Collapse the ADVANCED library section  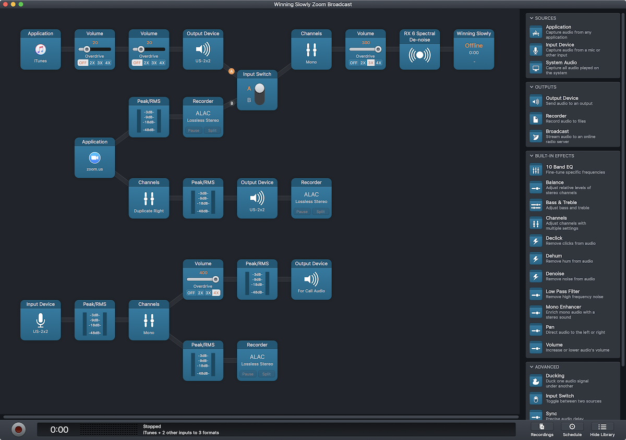(532, 367)
